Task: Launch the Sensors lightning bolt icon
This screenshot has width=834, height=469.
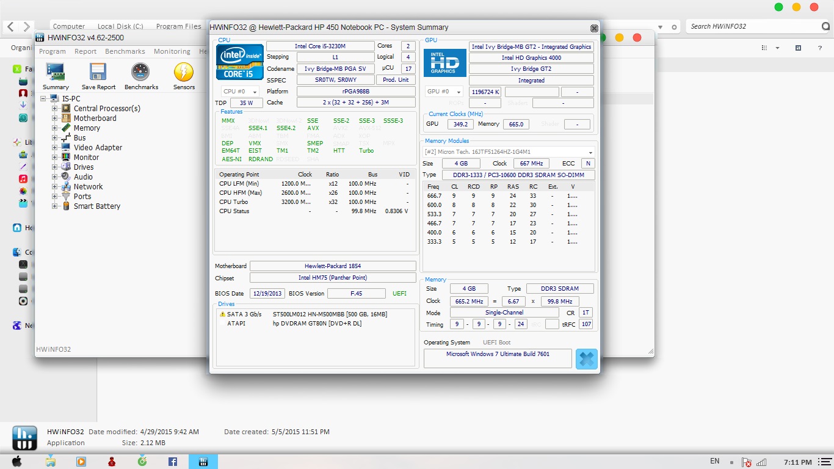Action: [x=184, y=72]
